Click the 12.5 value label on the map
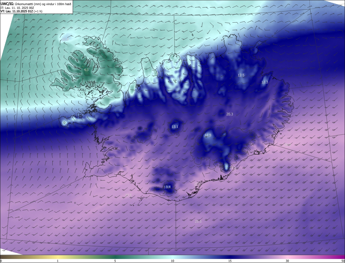Image resolution: width=345 pixels, height=263 pixels. [241, 75]
